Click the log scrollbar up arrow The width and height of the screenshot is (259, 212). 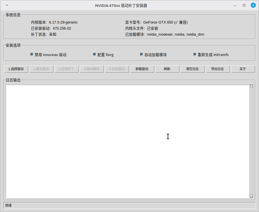click(x=252, y=86)
